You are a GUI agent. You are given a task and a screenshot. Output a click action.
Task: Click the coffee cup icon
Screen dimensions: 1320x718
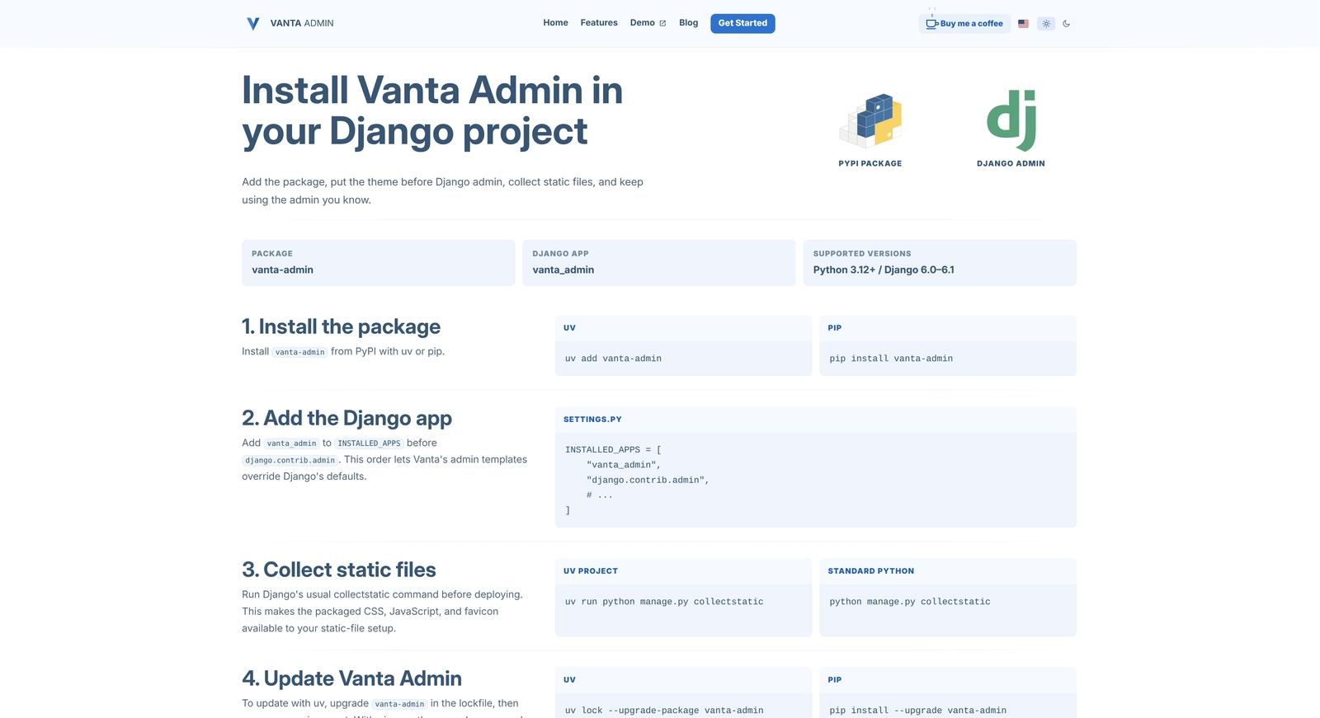[x=931, y=23]
